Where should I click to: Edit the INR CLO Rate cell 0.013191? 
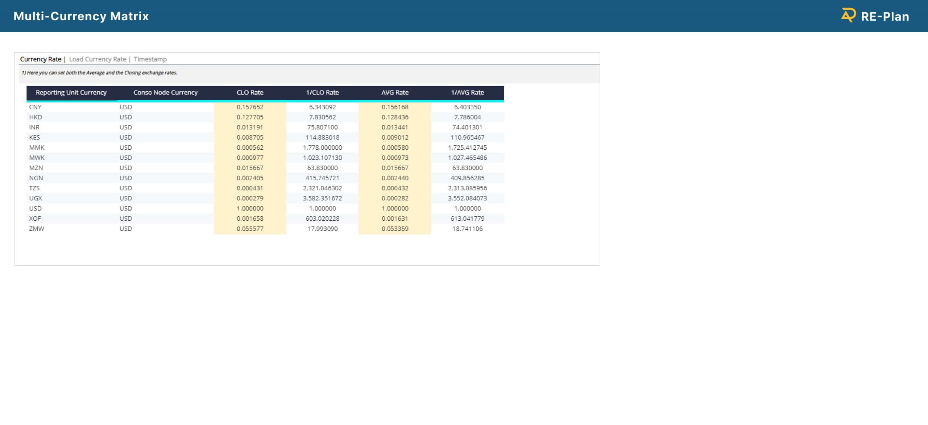(250, 127)
